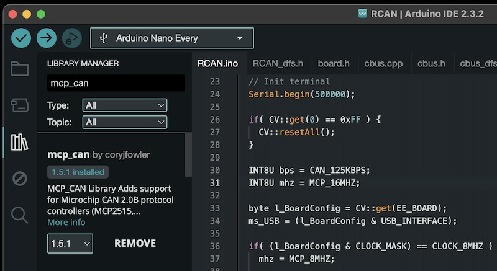
Task: Open the Sketchbook folder icon in sidebar
Action: pos(19,69)
